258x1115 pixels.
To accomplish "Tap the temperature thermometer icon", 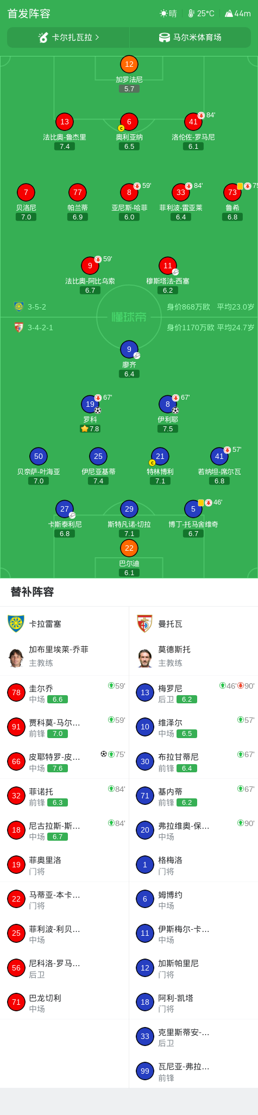I will pyautogui.click(x=191, y=14).
